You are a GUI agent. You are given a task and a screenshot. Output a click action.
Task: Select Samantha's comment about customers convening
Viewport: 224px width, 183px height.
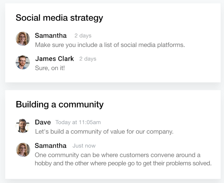pos(123,159)
